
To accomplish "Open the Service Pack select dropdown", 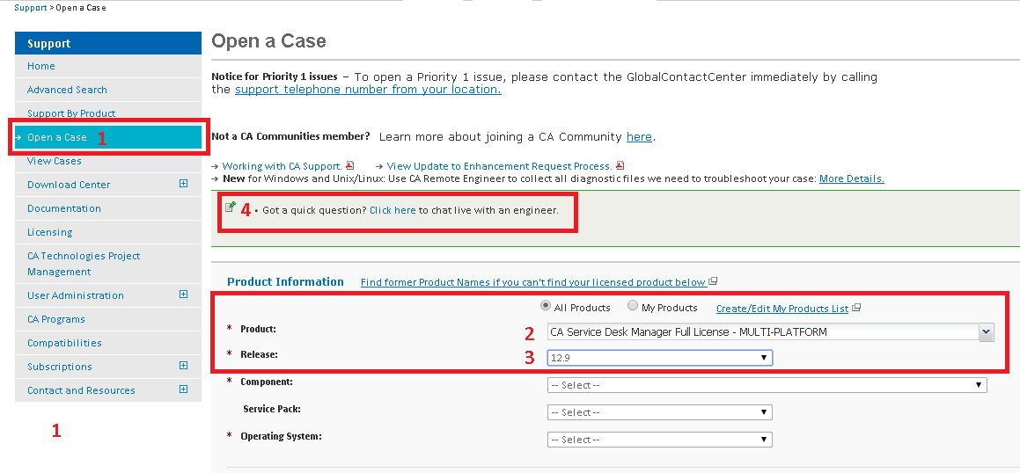I will pos(660,412).
